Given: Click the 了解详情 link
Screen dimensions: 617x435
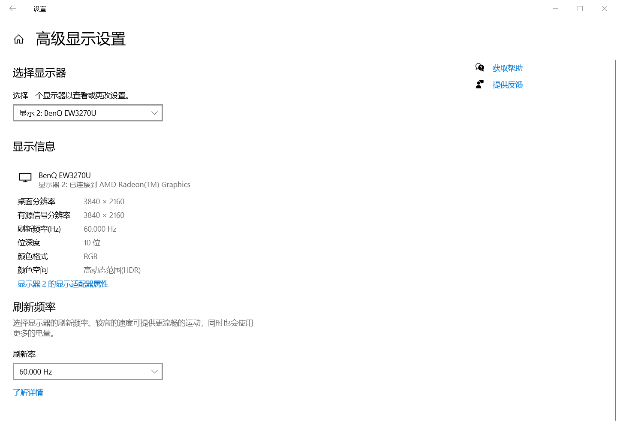Looking at the screenshot, I should (28, 393).
